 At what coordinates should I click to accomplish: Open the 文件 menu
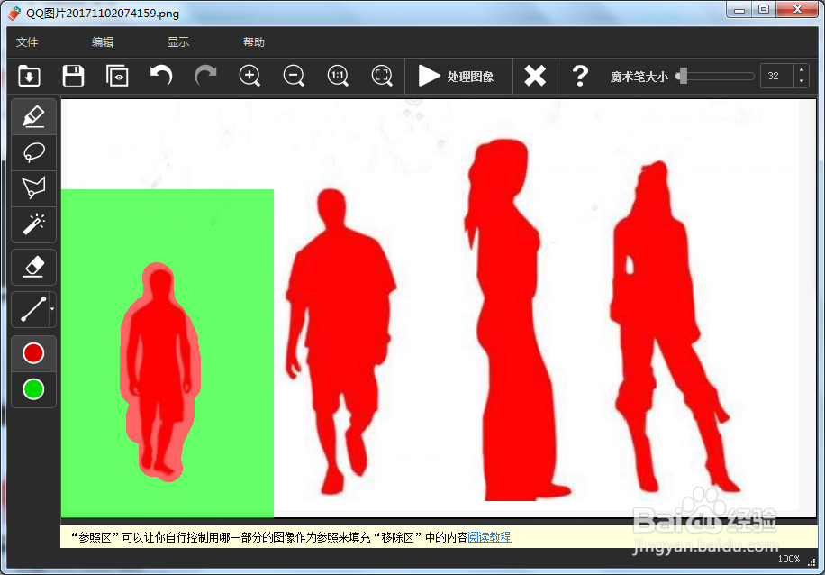point(27,42)
